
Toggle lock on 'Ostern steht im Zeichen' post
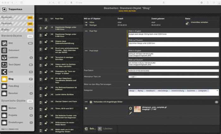tap(46, 65)
